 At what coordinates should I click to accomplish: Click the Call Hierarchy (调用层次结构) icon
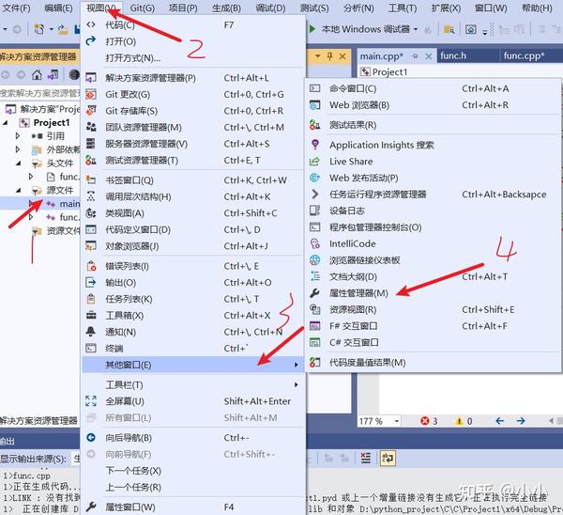91,196
